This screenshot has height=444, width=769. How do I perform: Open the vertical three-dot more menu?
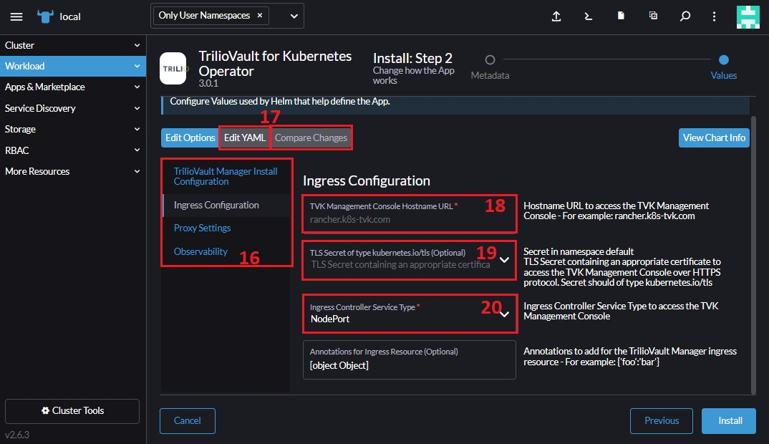(714, 16)
